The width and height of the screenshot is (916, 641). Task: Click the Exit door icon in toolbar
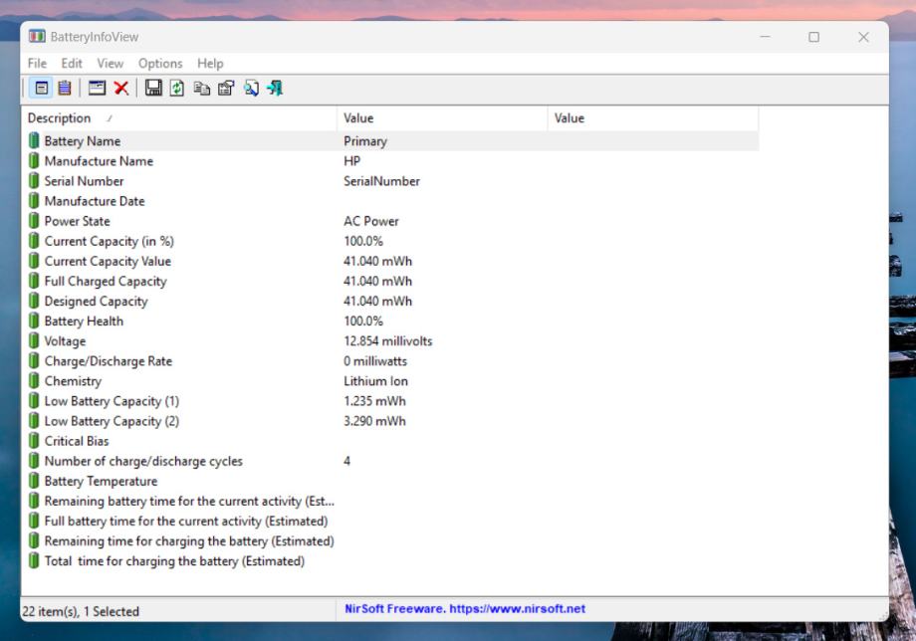click(x=275, y=89)
